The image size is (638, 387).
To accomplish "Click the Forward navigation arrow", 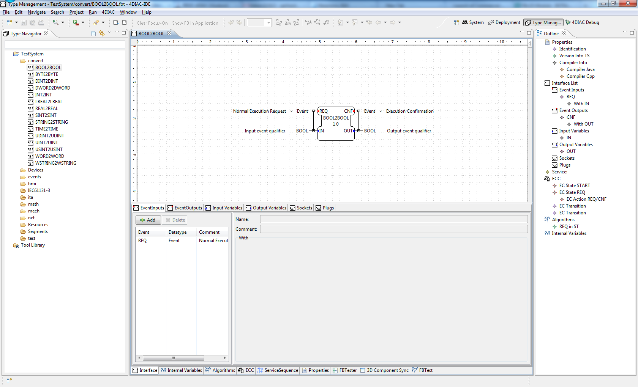I will 393,22.
